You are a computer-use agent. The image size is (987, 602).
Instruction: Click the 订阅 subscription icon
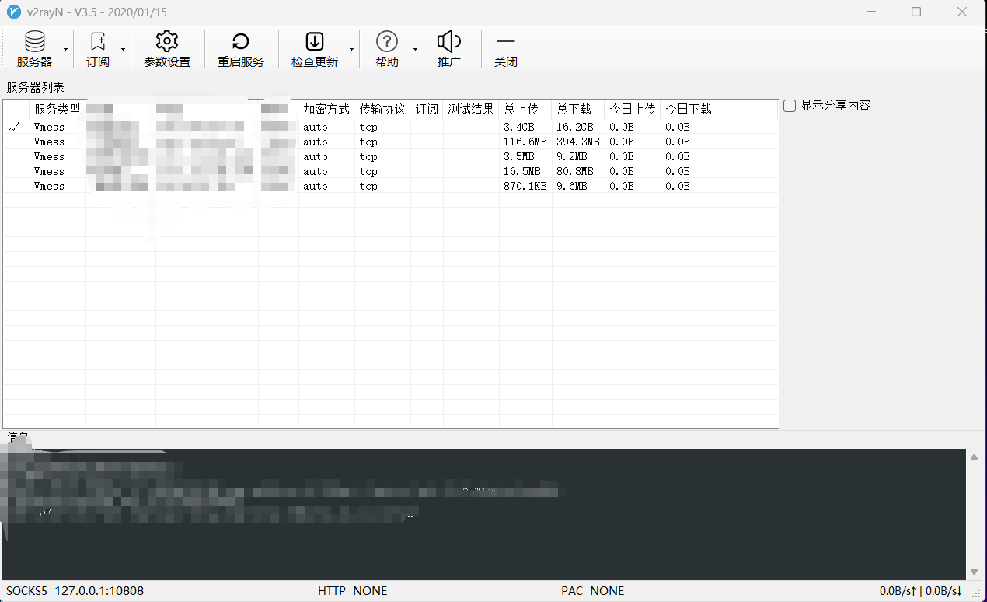(98, 48)
